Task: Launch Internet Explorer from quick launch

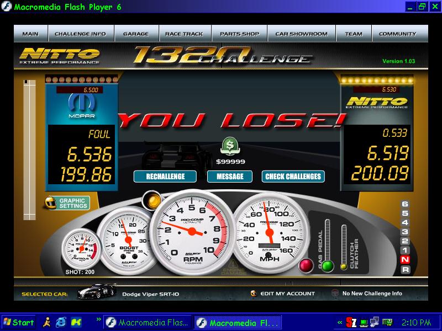Action: (61, 322)
